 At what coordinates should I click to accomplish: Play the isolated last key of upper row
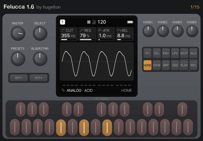tap(182, 110)
